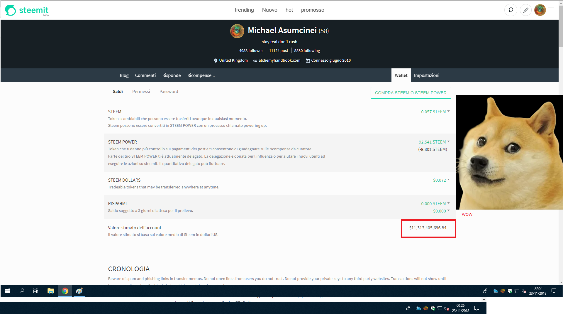Image resolution: width=563 pixels, height=317 pixels.
Task: Click the Chrome icon in the taskbar
Action: click(x=65, y=291)
